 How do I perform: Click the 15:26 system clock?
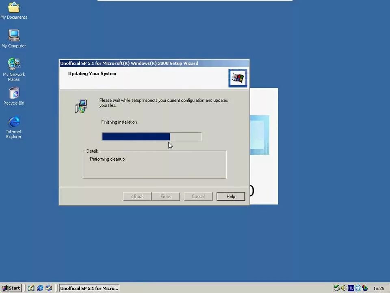379,289
